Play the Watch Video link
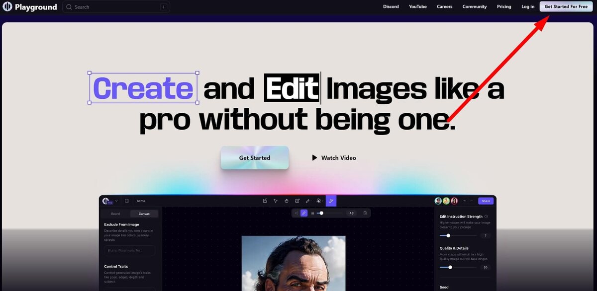 [x=334, y=158]
